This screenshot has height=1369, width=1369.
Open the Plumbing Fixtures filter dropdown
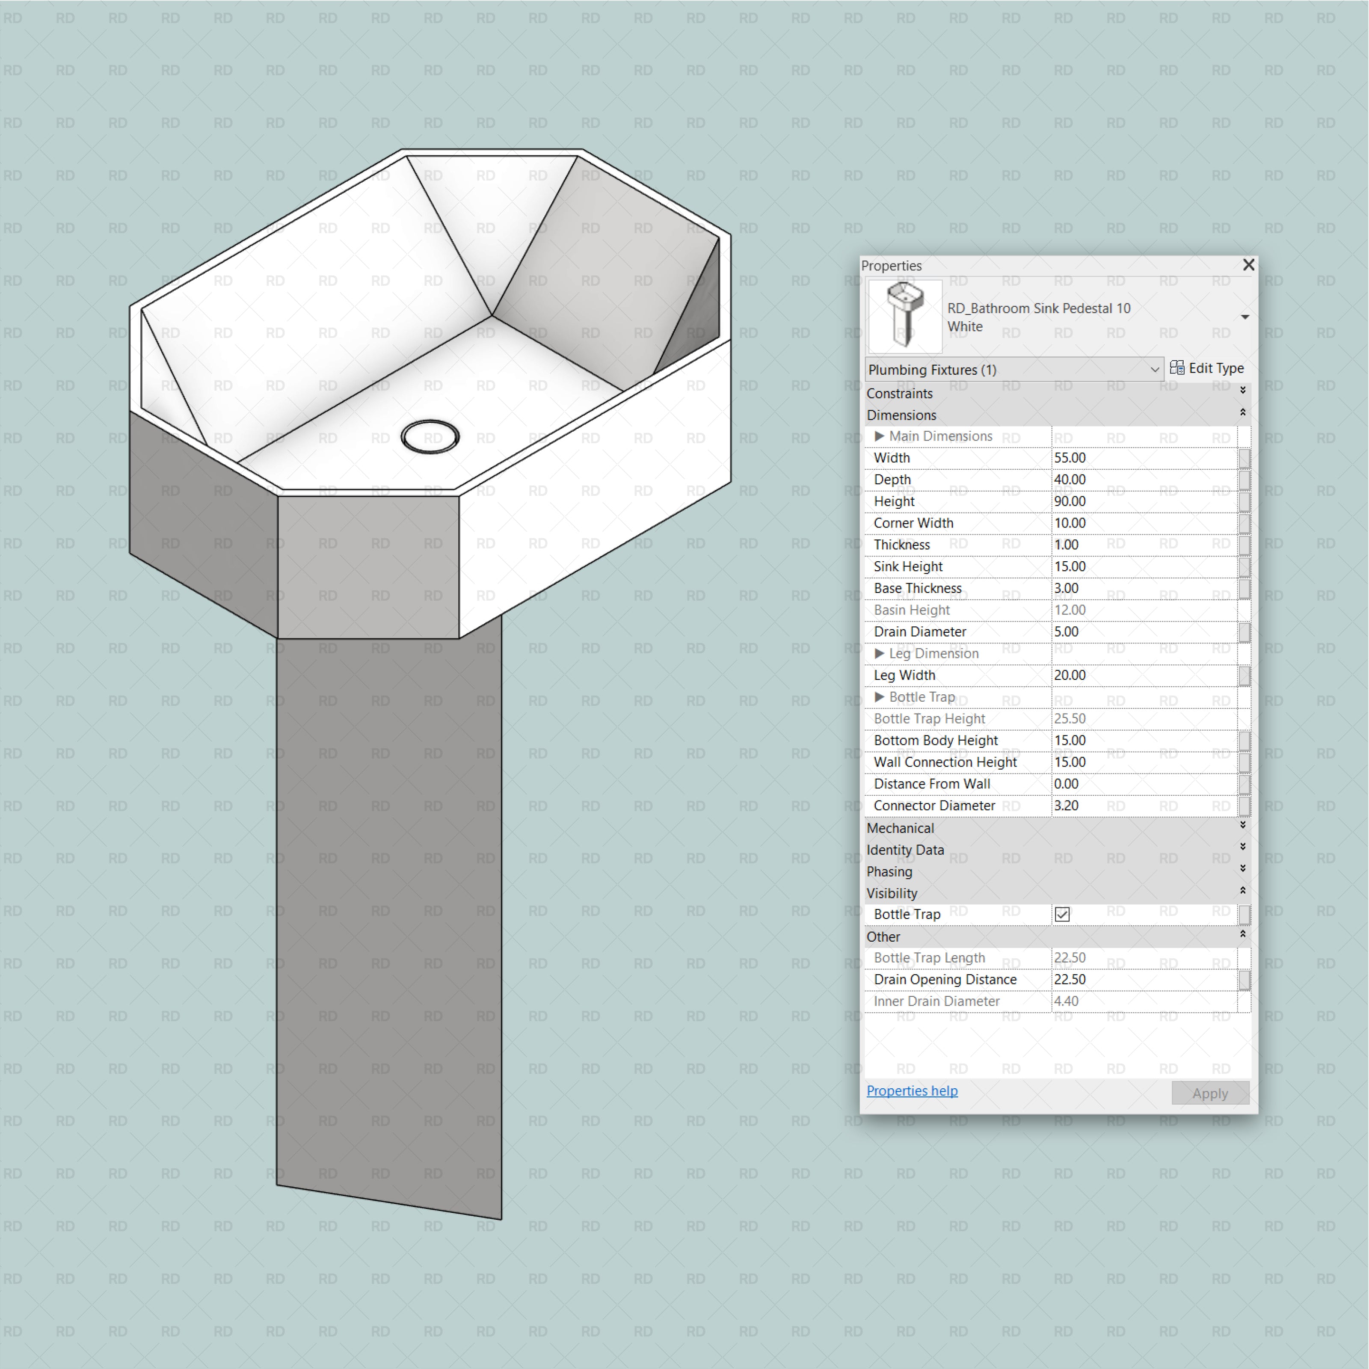[1156, 369]
